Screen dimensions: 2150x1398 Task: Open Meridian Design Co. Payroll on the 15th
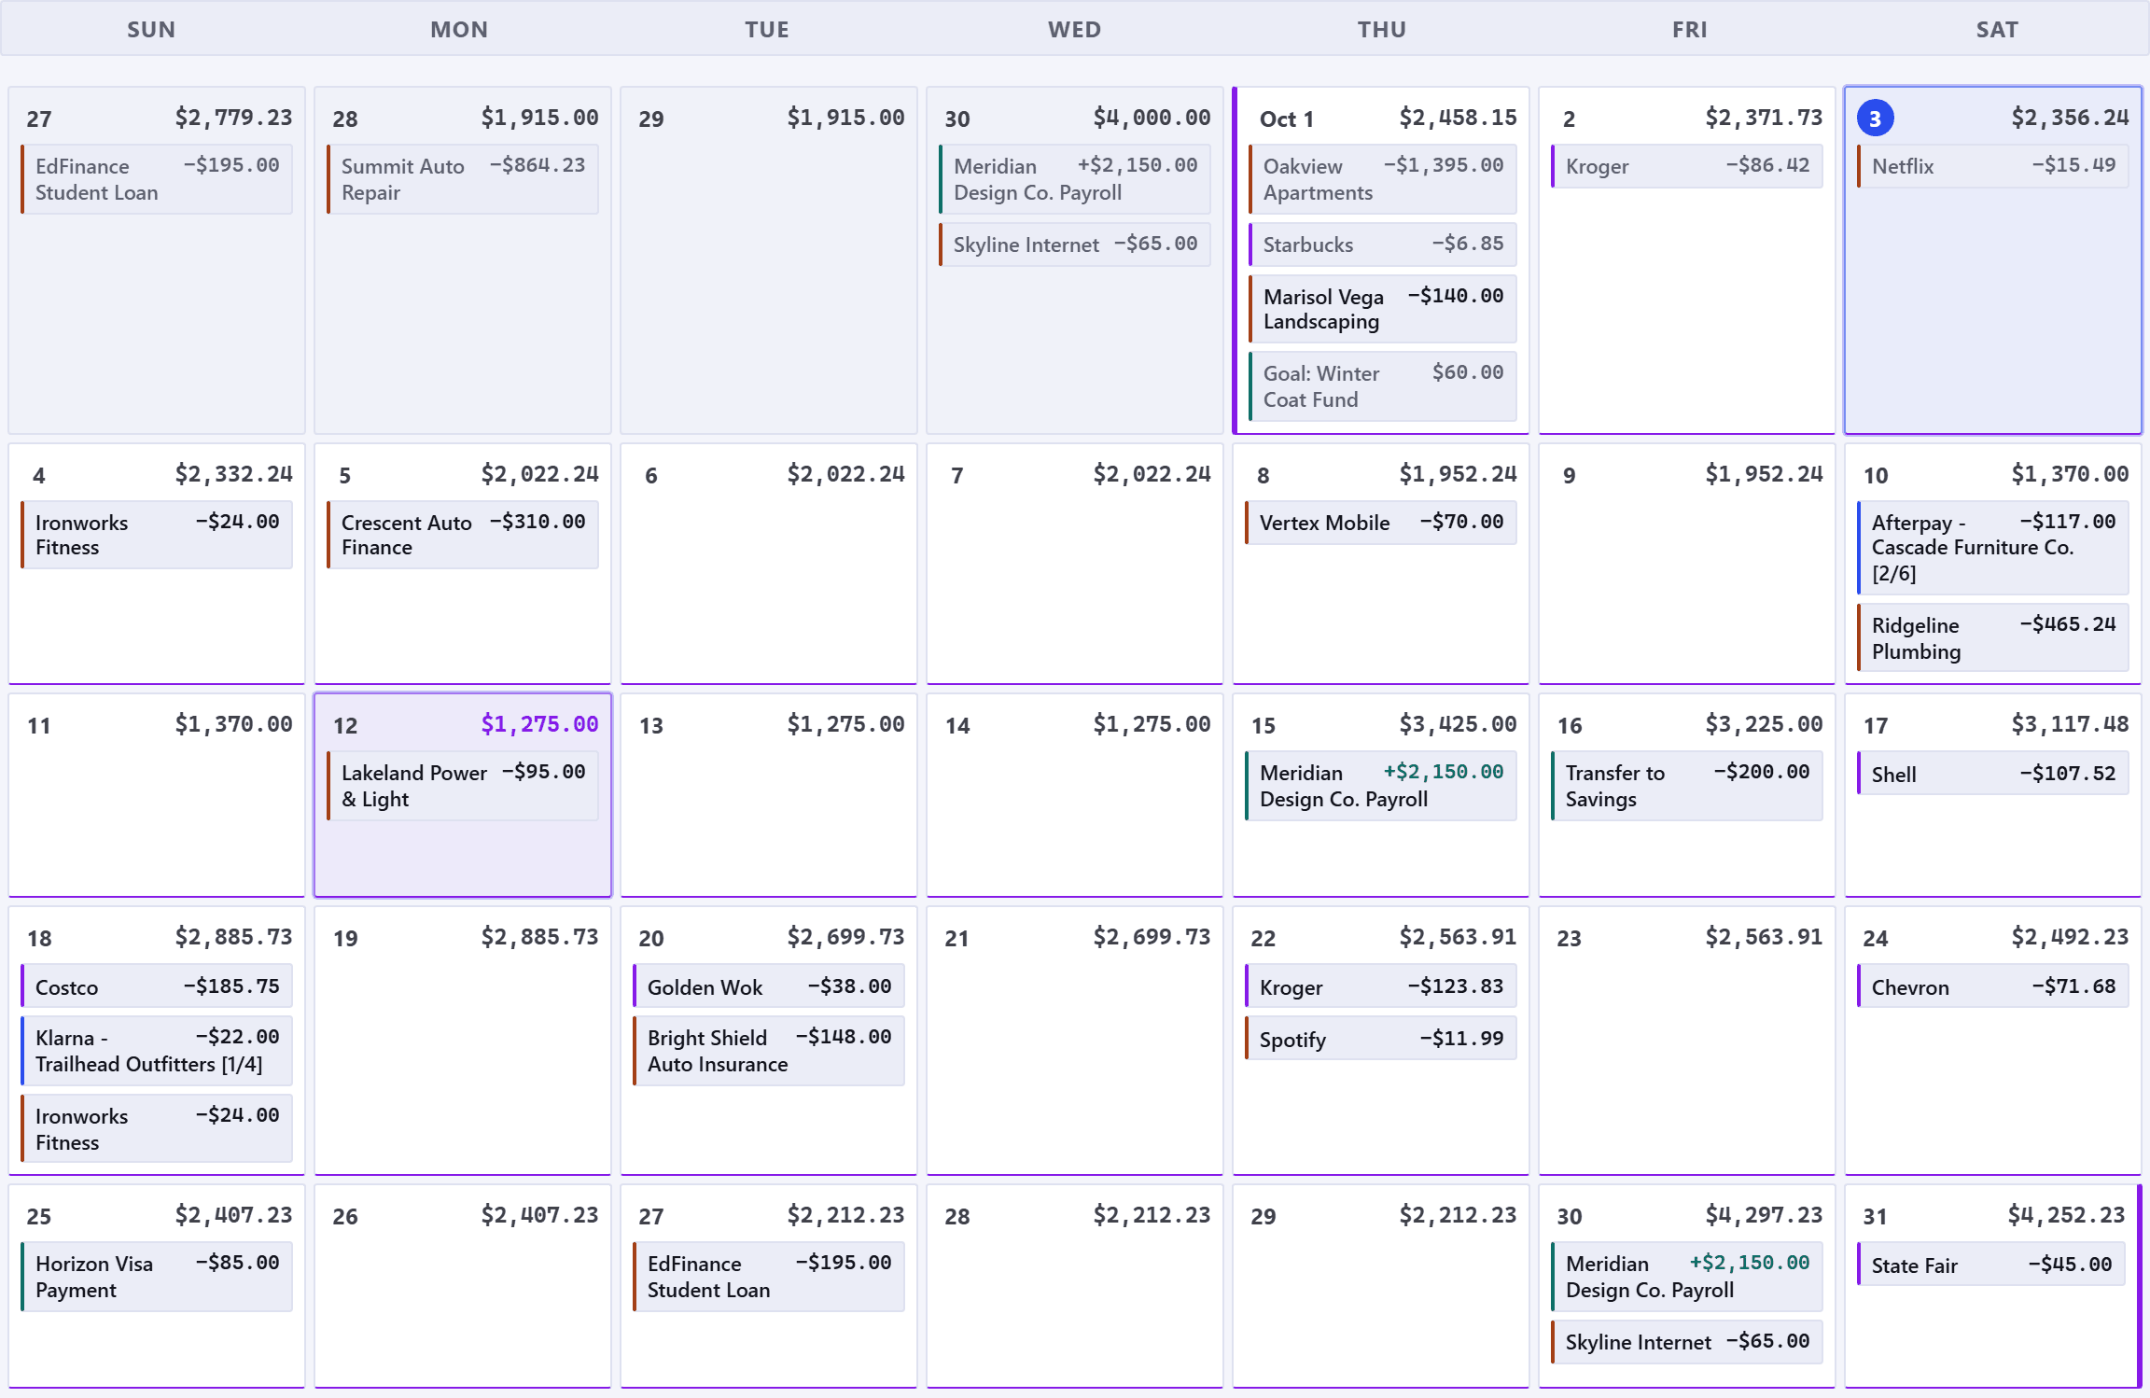point(1380,786)
